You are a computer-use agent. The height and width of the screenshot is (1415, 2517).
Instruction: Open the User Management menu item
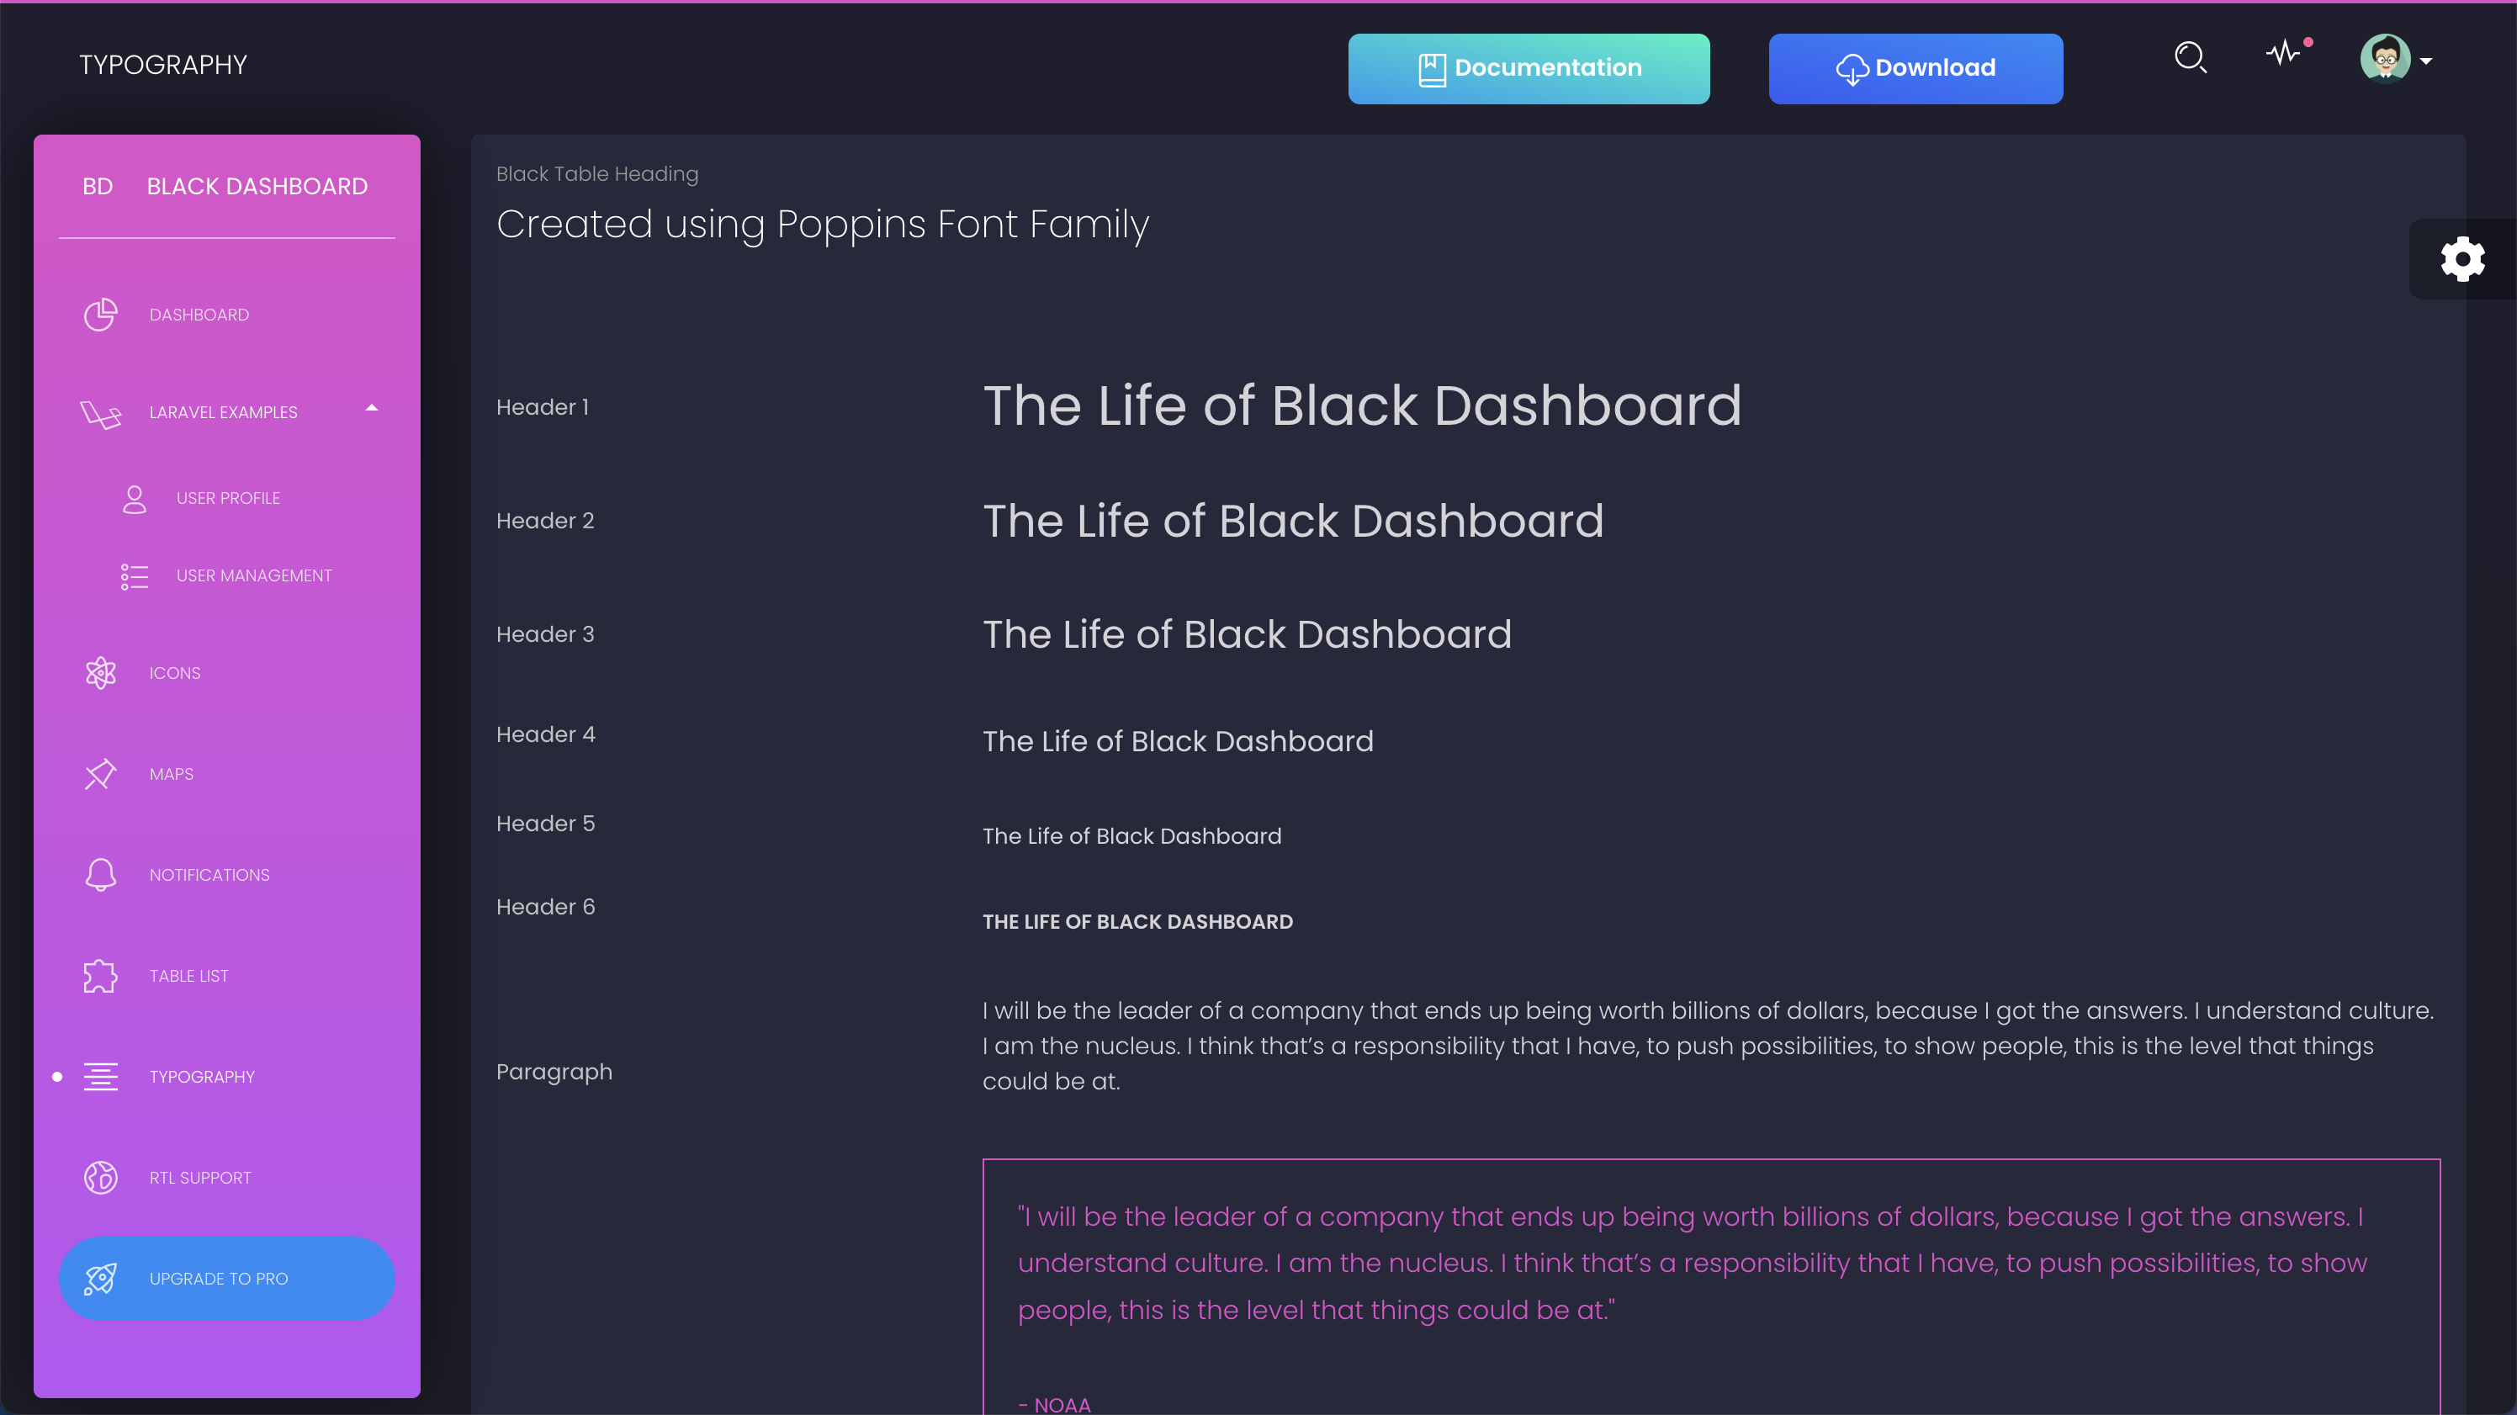click(253, 575)
